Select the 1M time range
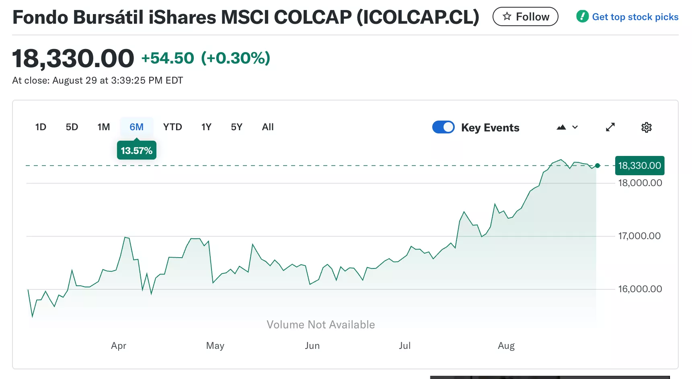 click(104, 127)
